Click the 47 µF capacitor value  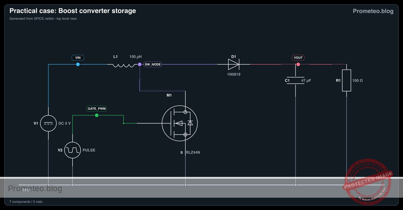point(306,81)
